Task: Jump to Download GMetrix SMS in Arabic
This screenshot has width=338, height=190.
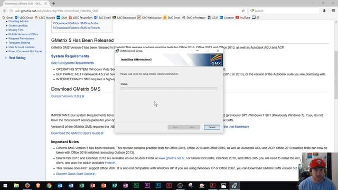Action: click(x=76, y=23)
